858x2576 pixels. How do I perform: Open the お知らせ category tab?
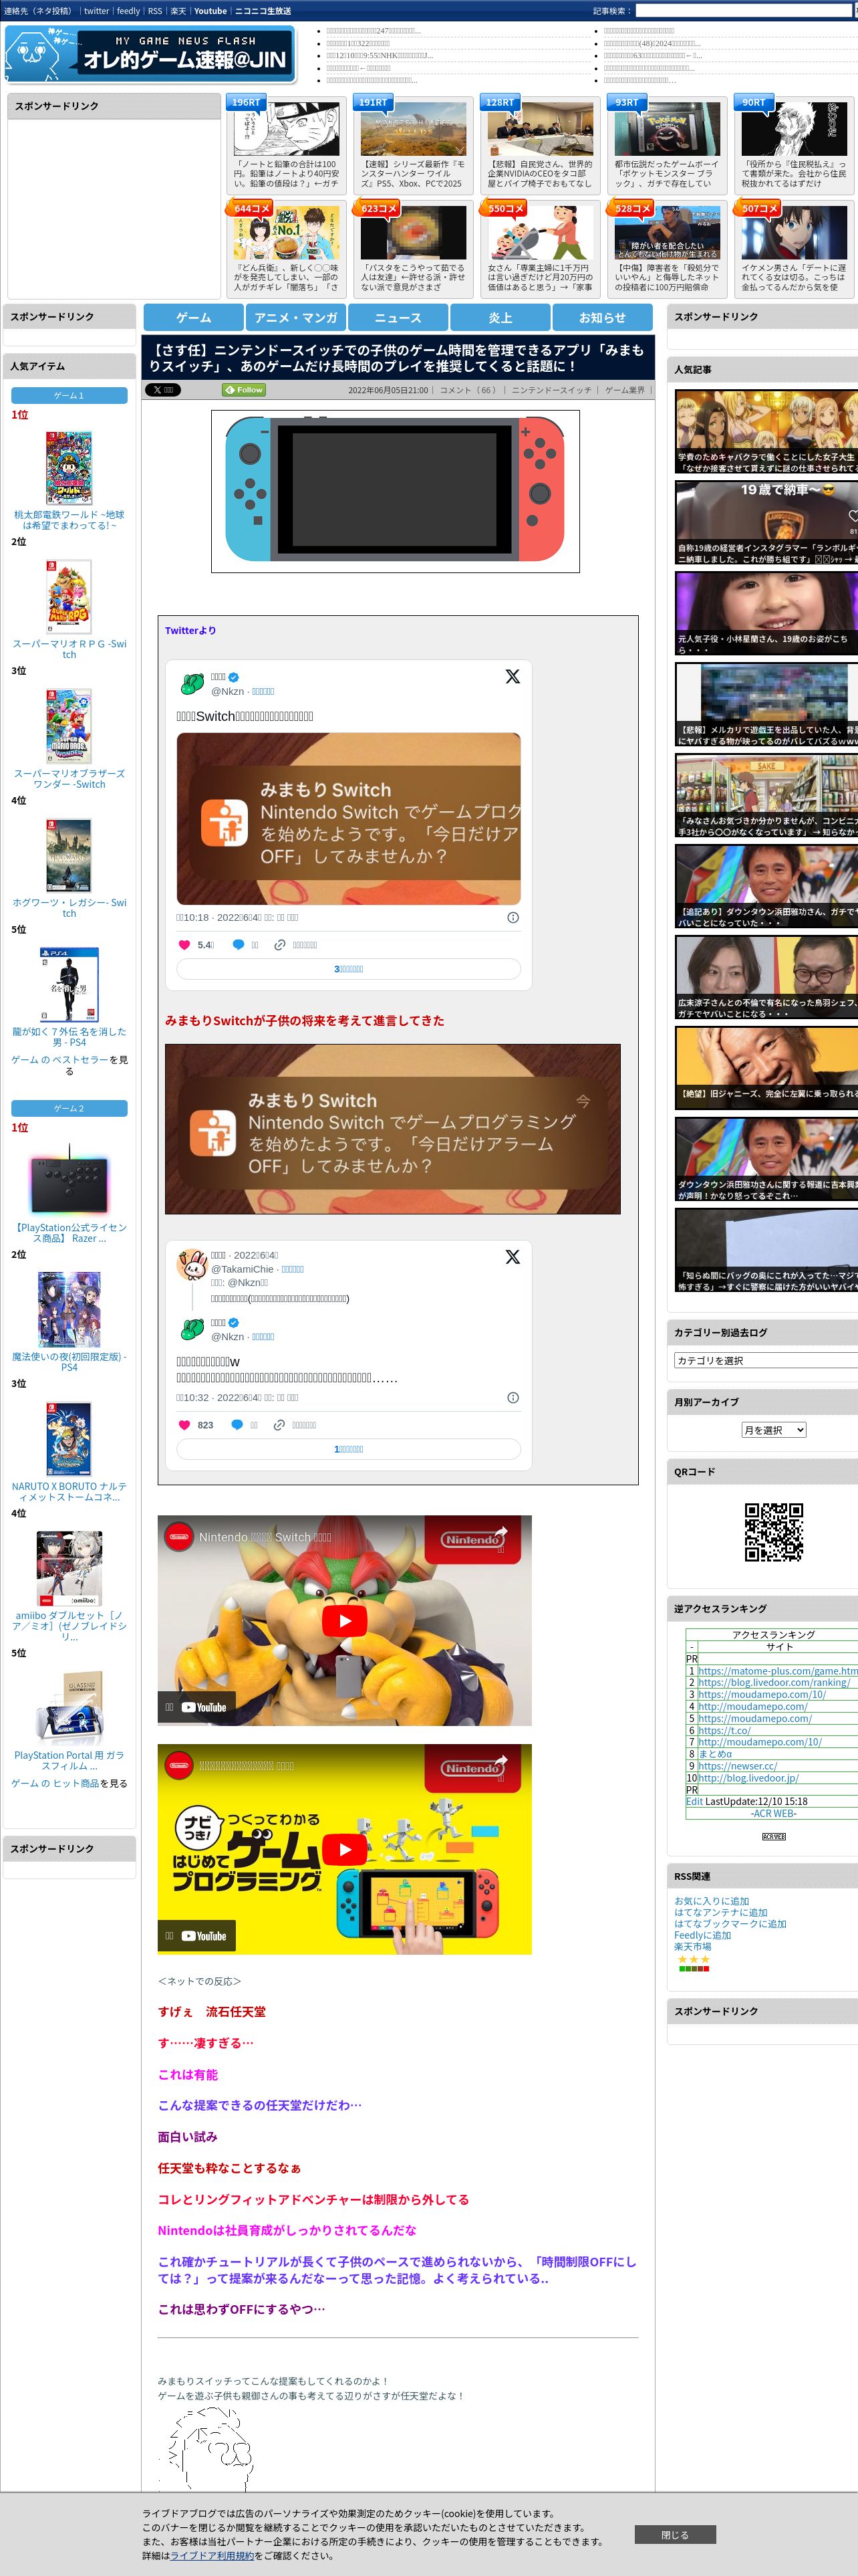[602, 317]
